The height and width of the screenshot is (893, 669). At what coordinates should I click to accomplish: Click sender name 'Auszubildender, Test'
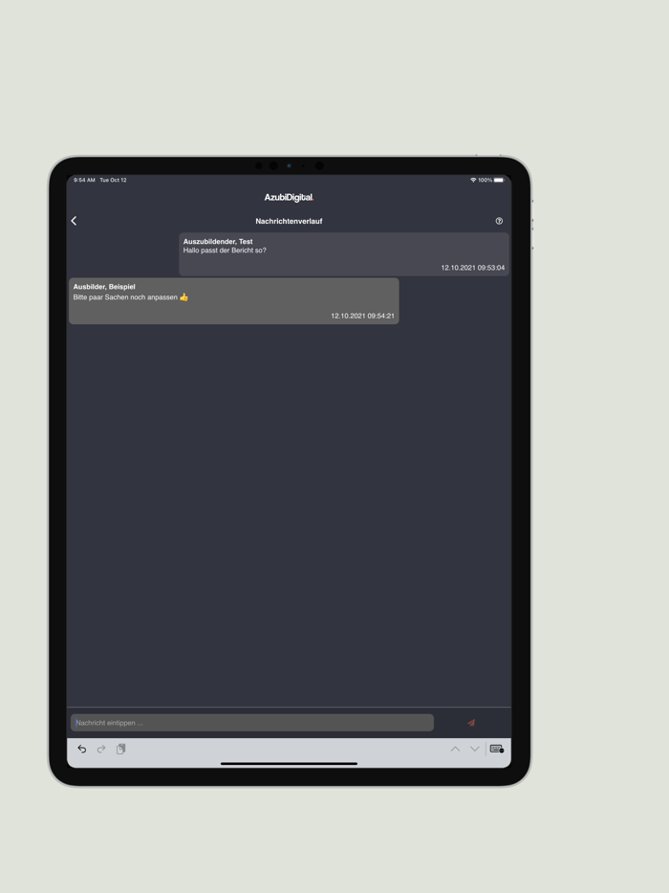coord(218,242)
